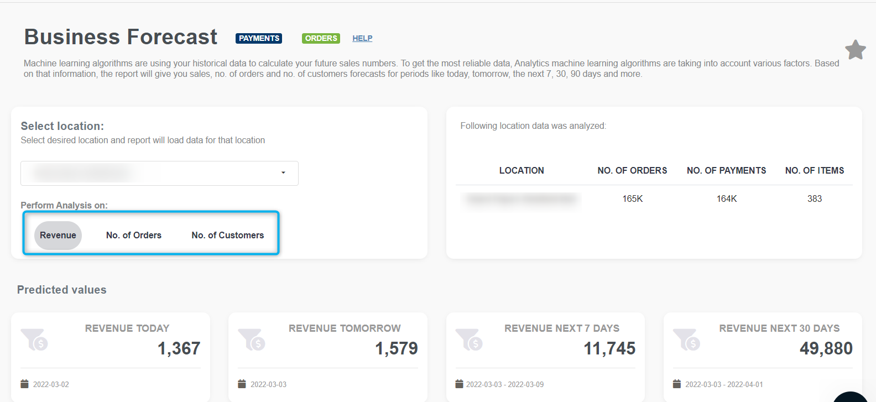The width and height of the screenshot is (876, 402).
Task: Click the NO. OF ORDERS column header
Action: click(632, 171)
